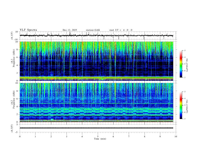Image resolution: width=198 pixels, height=153 pixels.
Task: Click the date 'Dec. 12, 2025'
Action: [70, 30]
